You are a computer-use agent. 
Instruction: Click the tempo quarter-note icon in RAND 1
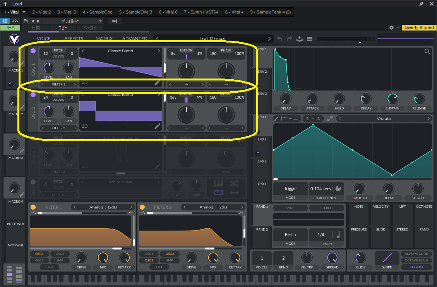click(338, 234)
